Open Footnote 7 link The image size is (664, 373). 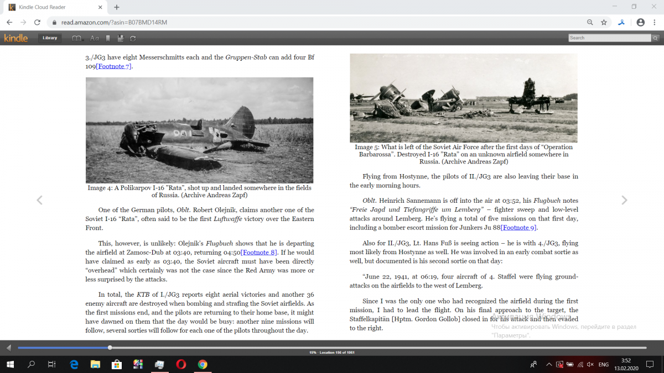pyautogui.click(x=114, y=66)
